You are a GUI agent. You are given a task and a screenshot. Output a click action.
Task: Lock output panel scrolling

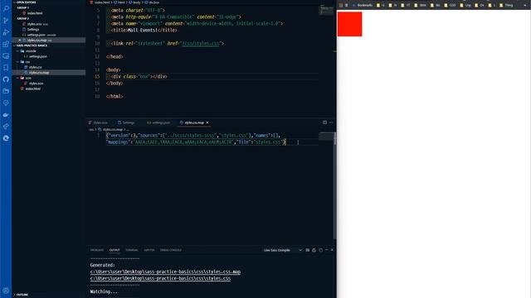(x=314, y=250)
